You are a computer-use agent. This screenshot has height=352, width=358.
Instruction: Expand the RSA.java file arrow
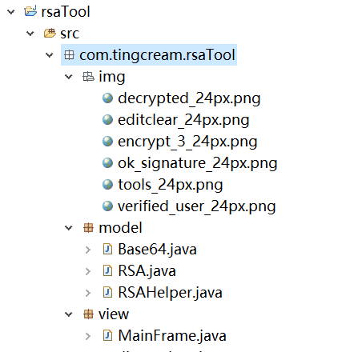[x=88, y=271]
